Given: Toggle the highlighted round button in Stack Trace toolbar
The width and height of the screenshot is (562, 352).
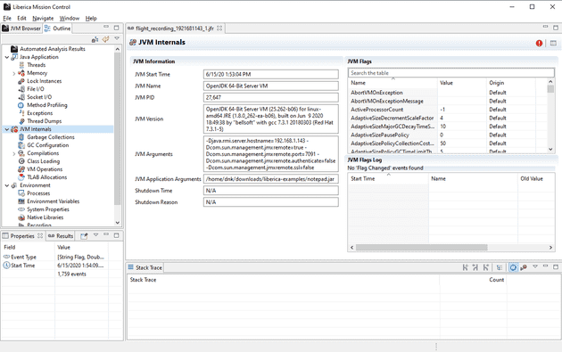Looking at the screenshot, I should [513, 267].
